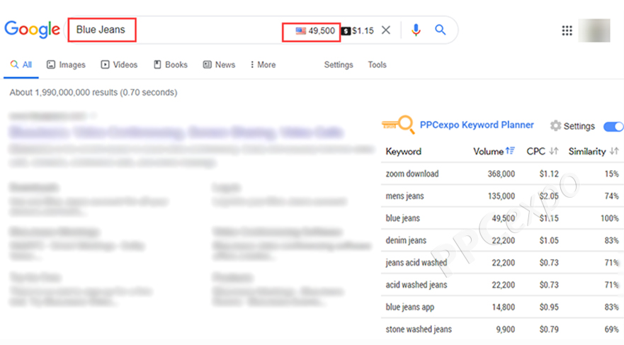Switch to the Videos tab
Viewport: 624px width, 345px height.
point(119,64)
